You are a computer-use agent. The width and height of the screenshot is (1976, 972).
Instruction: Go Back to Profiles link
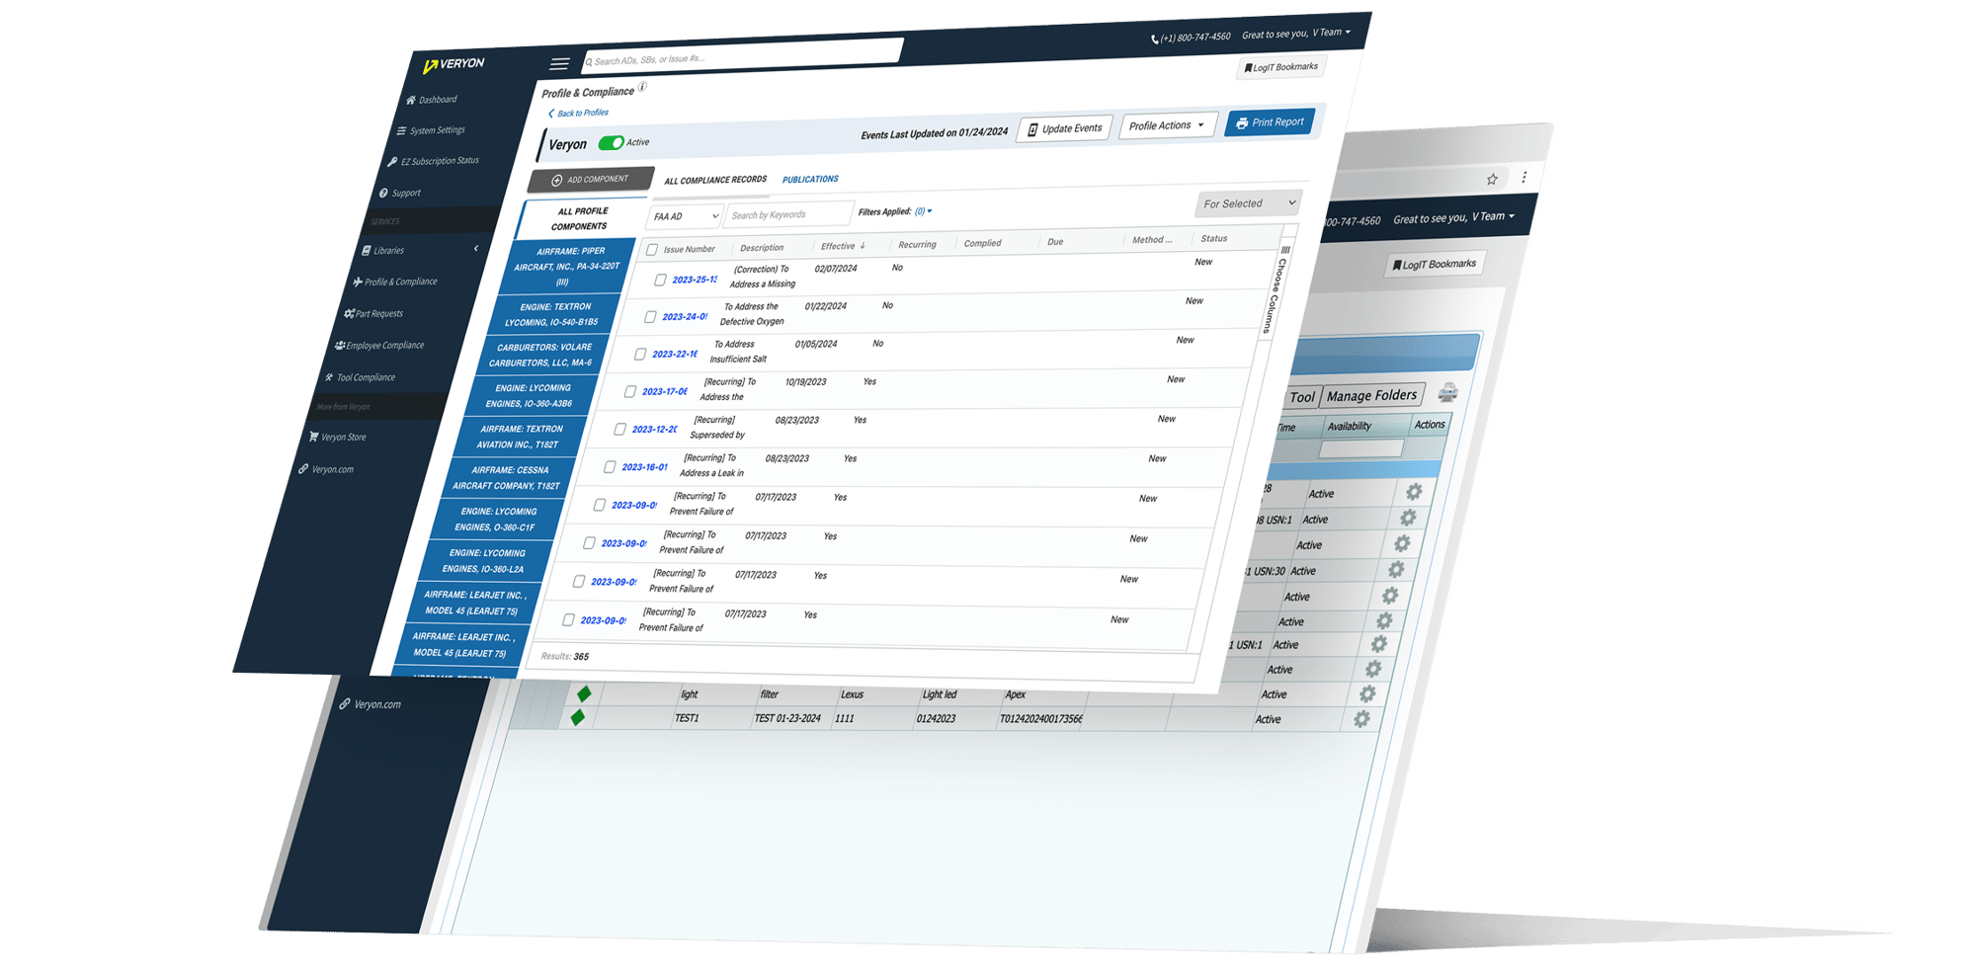tap(578, 114)
